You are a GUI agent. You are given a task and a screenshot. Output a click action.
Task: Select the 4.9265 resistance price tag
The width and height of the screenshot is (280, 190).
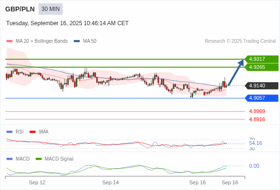[261, 67]
